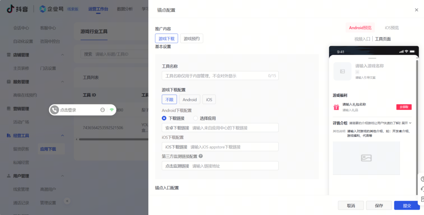Click the 安卓下载链接 input field
The height and width of the screenshot is (215, 424).
pyautogui.click(x=220, y=128)
